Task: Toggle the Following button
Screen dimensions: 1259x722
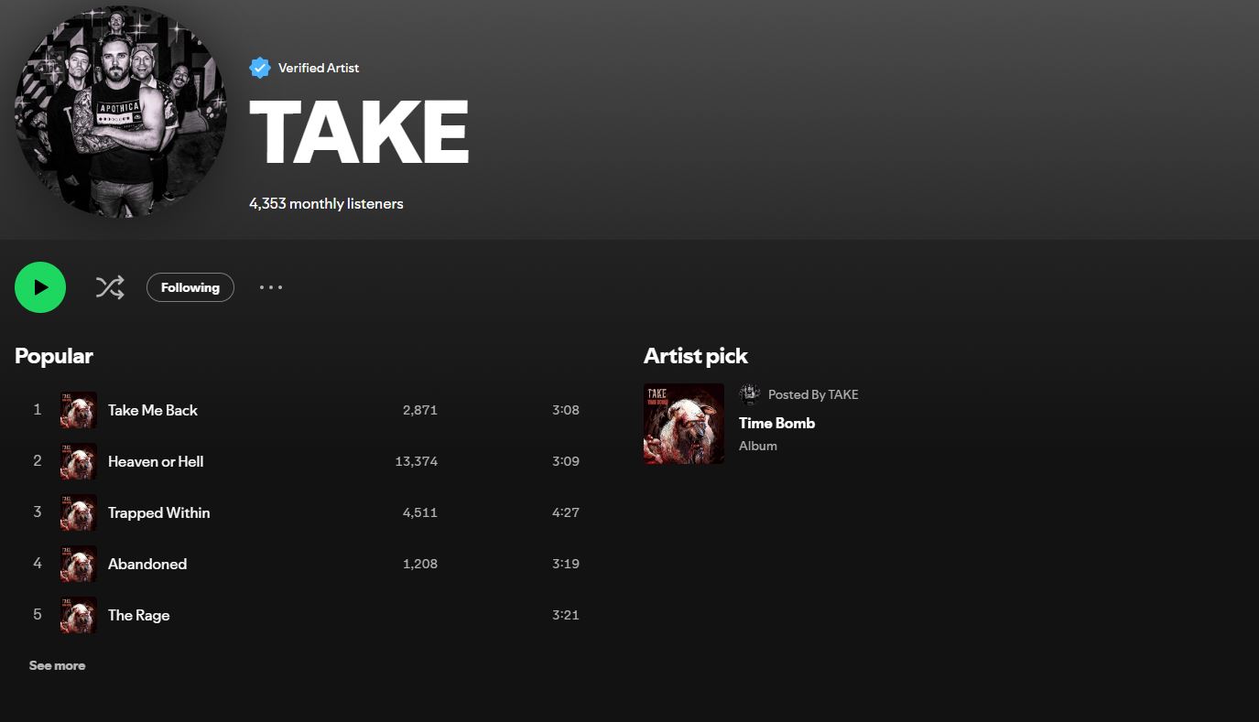Action: click(x=190, y=287)
